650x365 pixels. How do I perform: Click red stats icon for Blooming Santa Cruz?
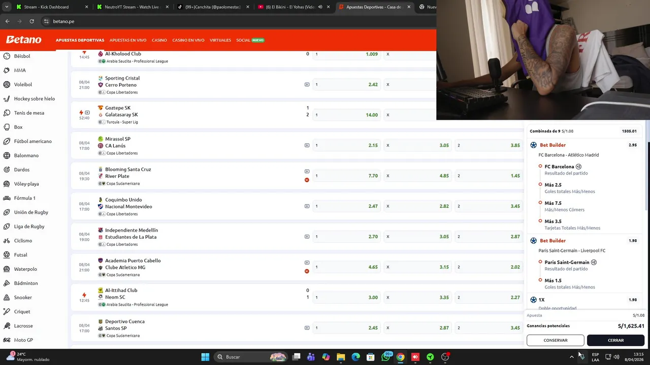[x=307, y=180]
